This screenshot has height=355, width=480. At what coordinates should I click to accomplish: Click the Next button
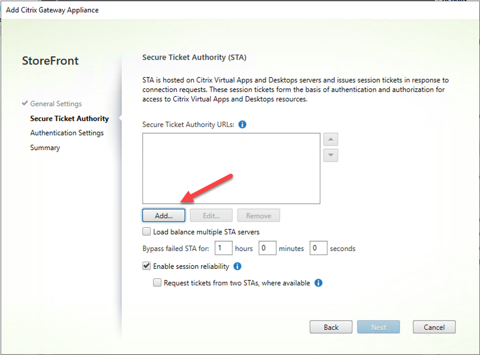(378, 327)
